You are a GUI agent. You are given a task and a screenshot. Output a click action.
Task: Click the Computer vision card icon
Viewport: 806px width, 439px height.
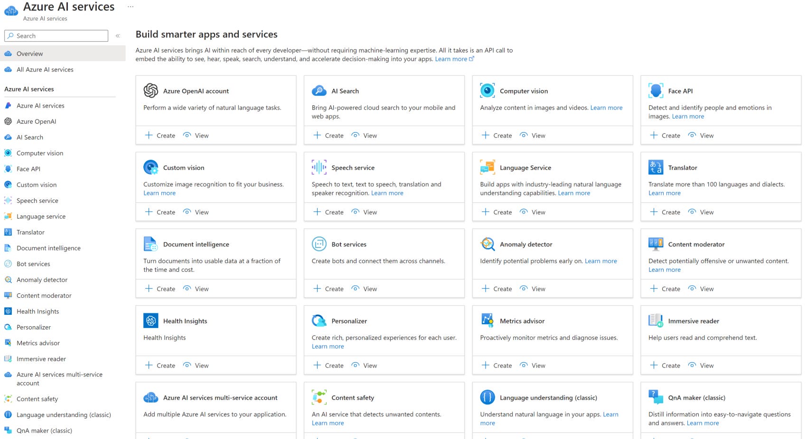pyautogui.click(x=487, y=91)
